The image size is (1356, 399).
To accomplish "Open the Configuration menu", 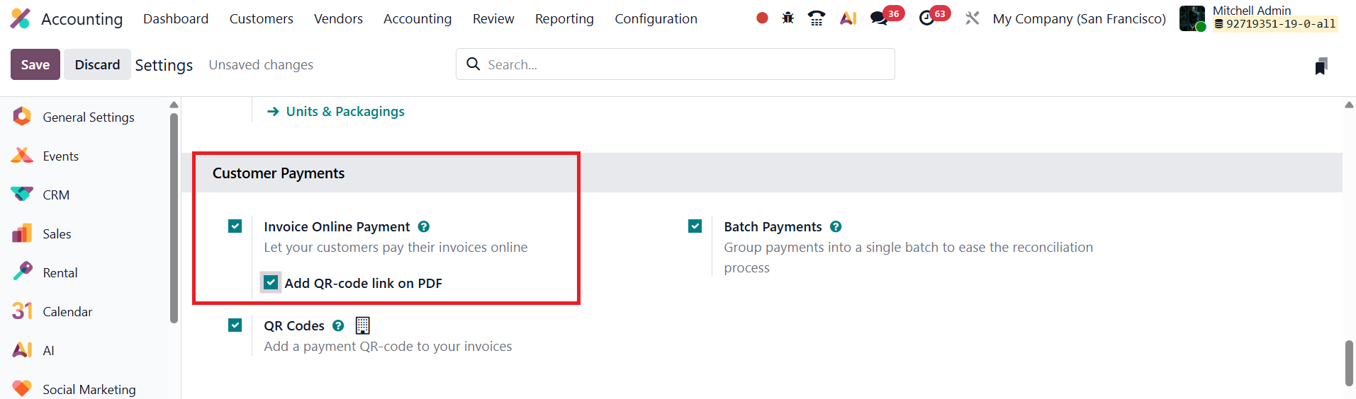I will pyautogui.click(x=656, y=19).
